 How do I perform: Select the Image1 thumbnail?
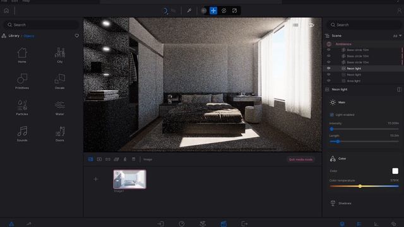129,179
